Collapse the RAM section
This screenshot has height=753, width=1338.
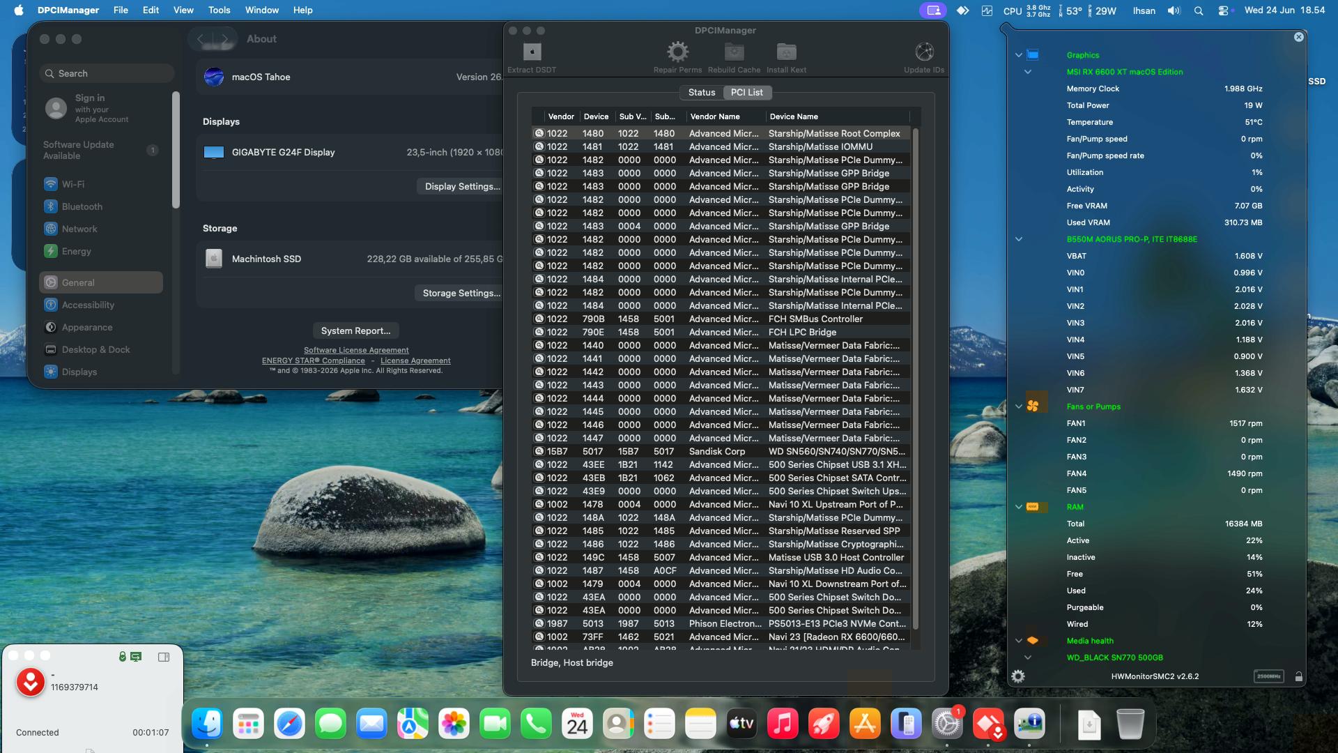[1019, 507]
